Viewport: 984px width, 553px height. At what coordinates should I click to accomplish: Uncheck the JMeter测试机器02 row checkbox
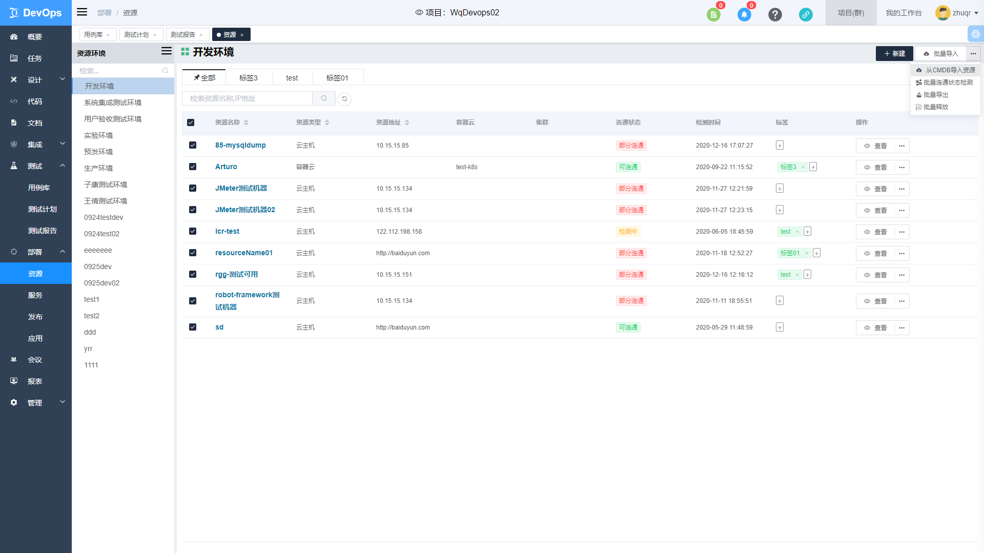click(193, 210)
